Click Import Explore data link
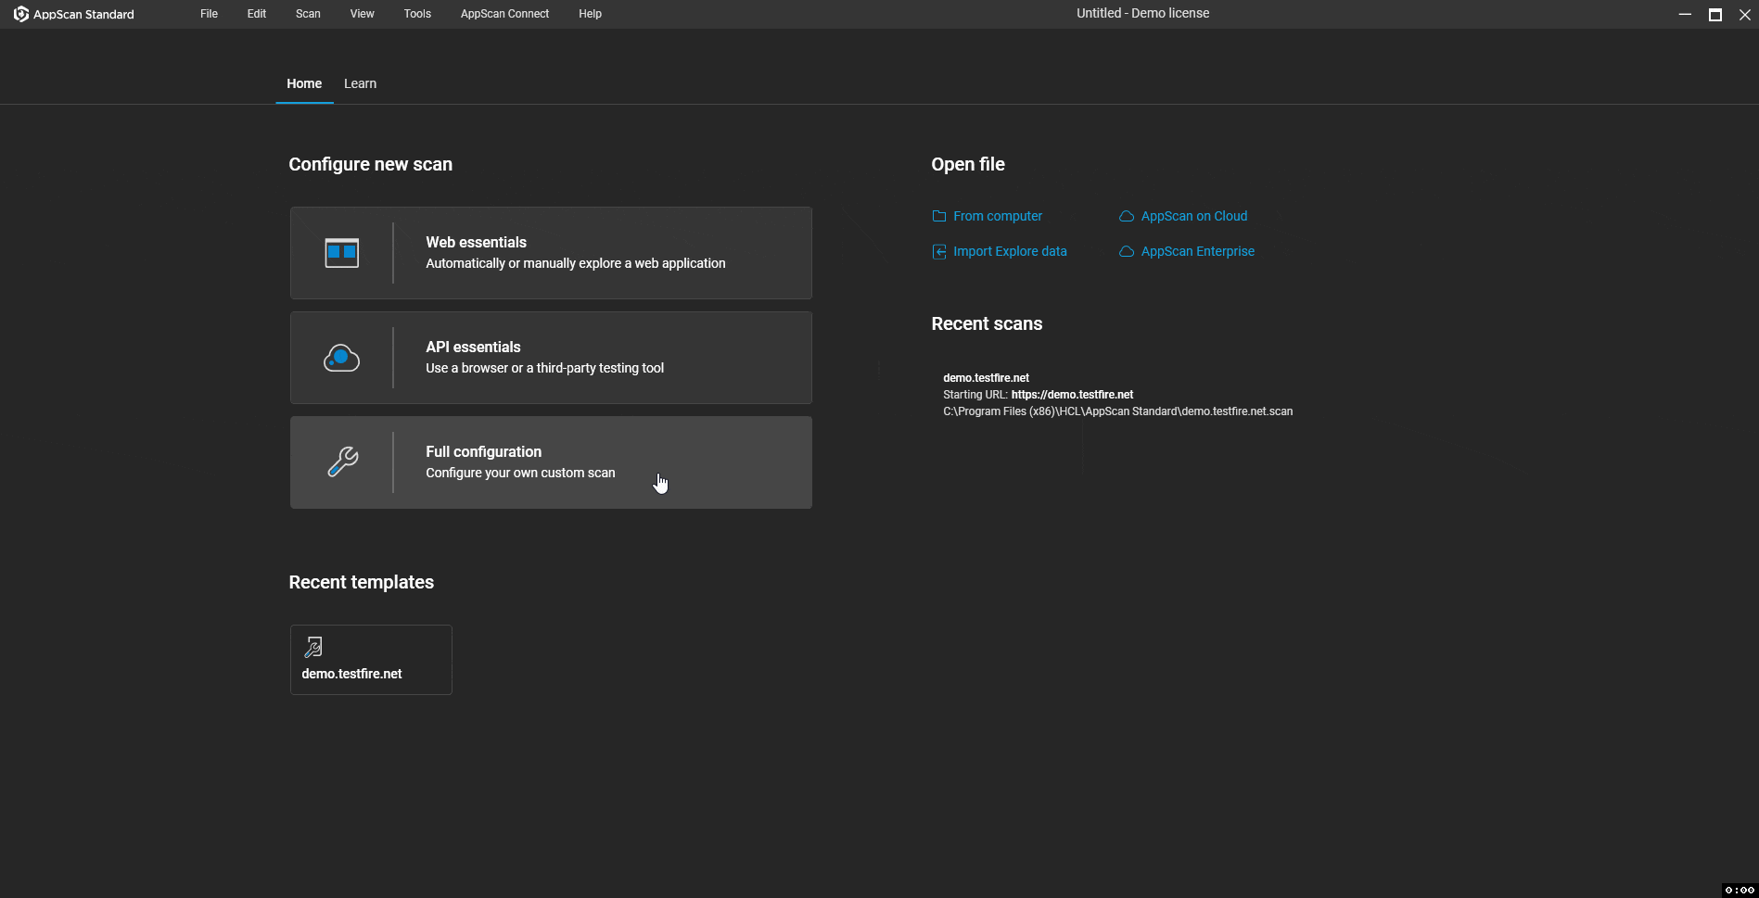 coord(1010,251)
